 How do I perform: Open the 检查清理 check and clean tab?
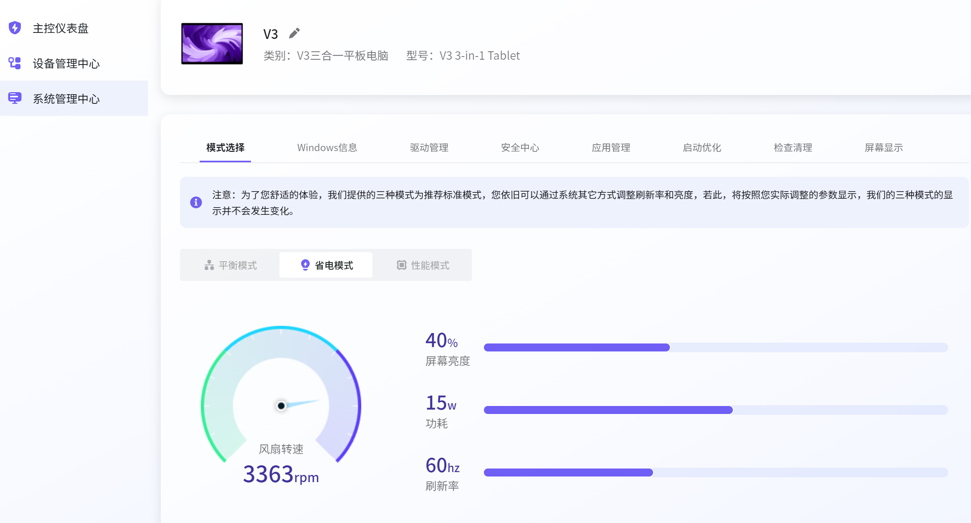click(793, 147)
